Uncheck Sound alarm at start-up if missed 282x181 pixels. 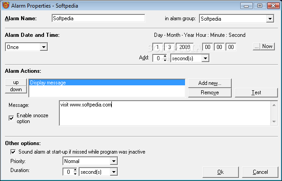click(x=13, y=152)
